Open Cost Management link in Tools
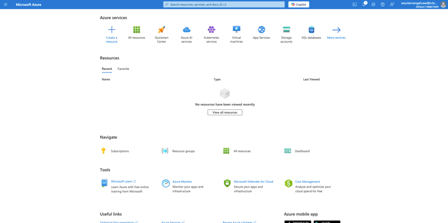448x223 pixels. pos(308,182)
